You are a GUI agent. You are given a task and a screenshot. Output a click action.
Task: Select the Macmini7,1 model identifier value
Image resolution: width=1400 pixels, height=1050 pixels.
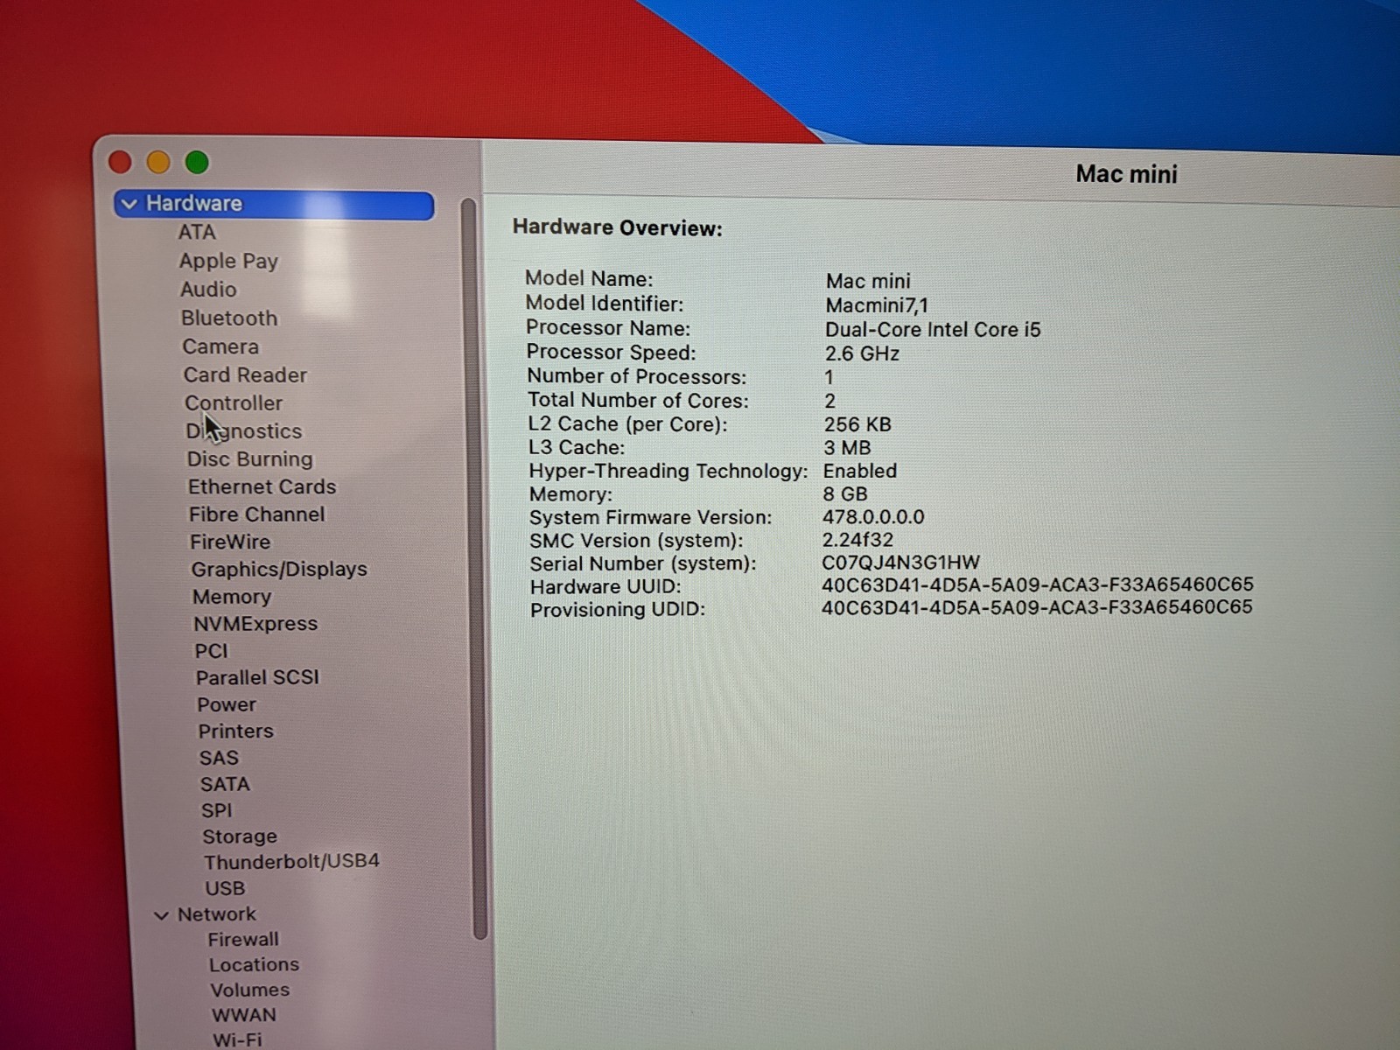click(877, 305)
